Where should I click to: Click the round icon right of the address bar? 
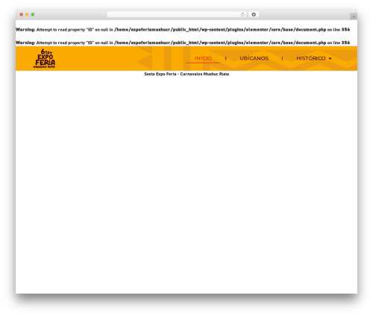click(x=254, y=15)
